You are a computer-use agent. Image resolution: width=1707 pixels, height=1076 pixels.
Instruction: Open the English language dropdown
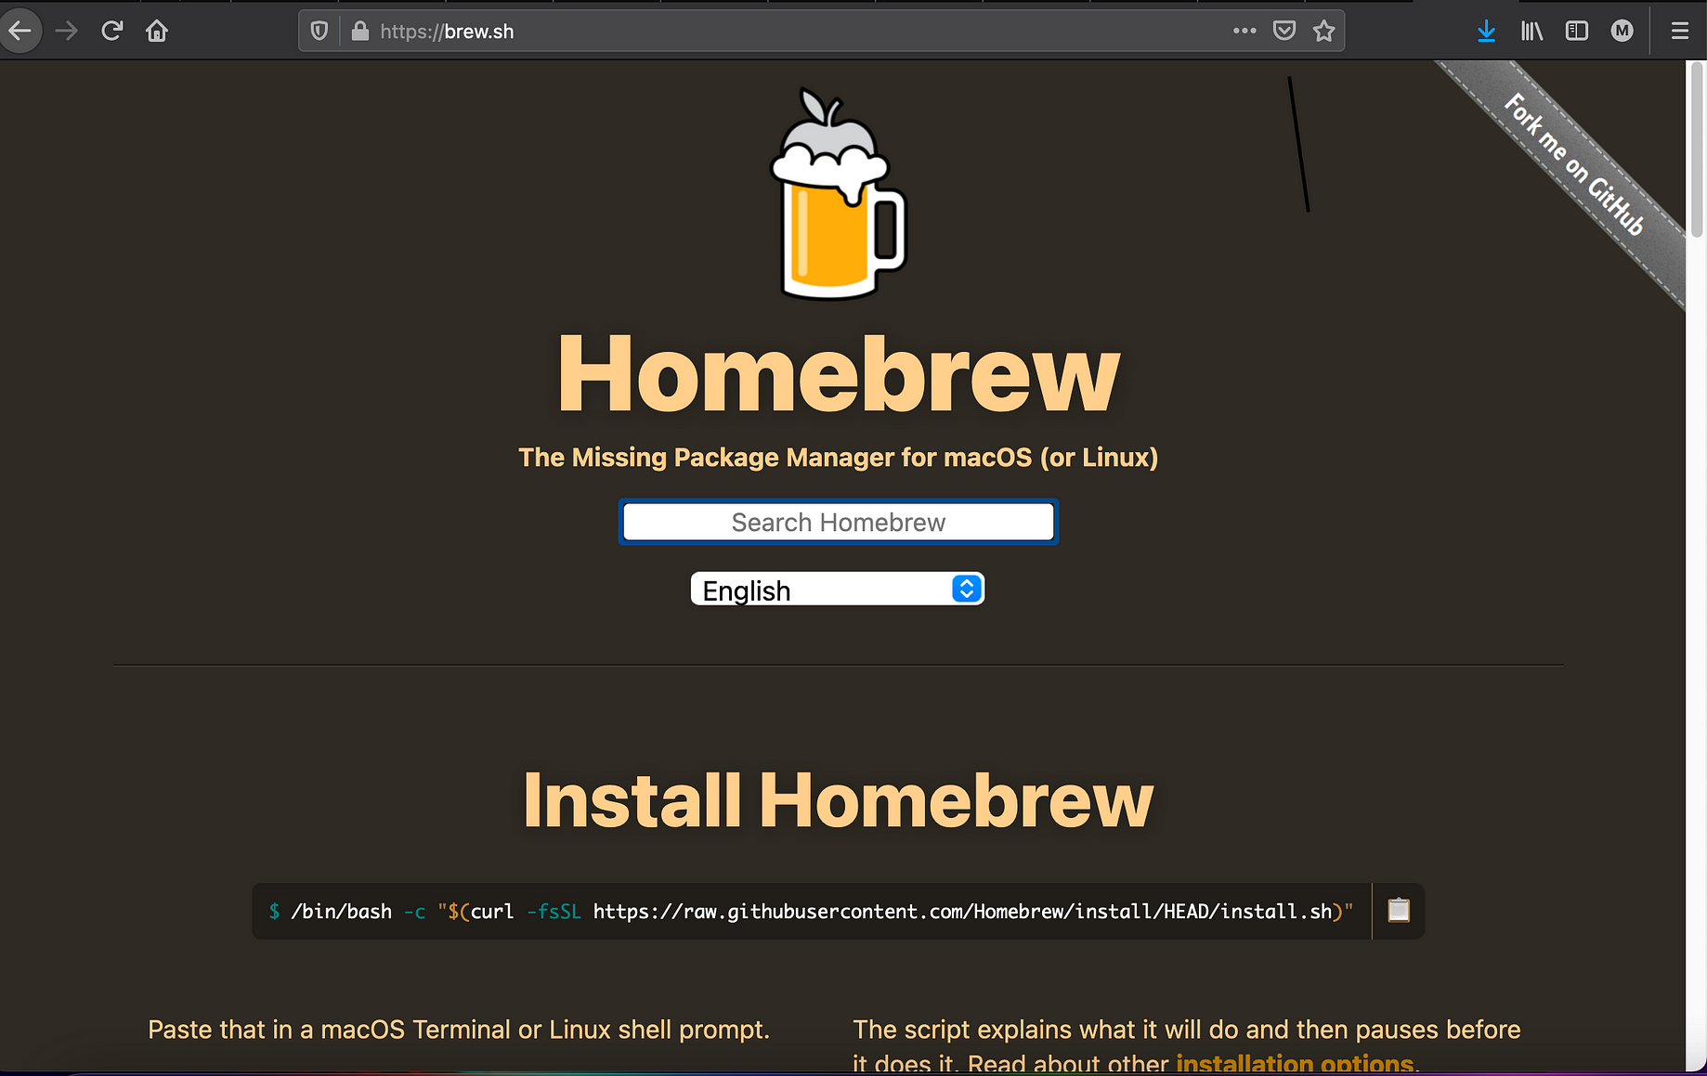(x=838, y=590)
